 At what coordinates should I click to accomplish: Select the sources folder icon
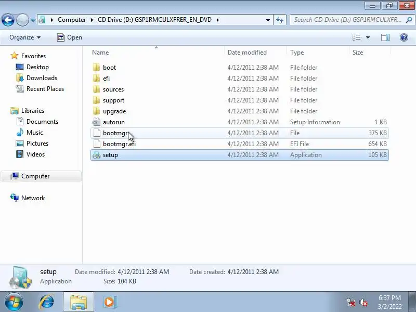pos(97,89)
